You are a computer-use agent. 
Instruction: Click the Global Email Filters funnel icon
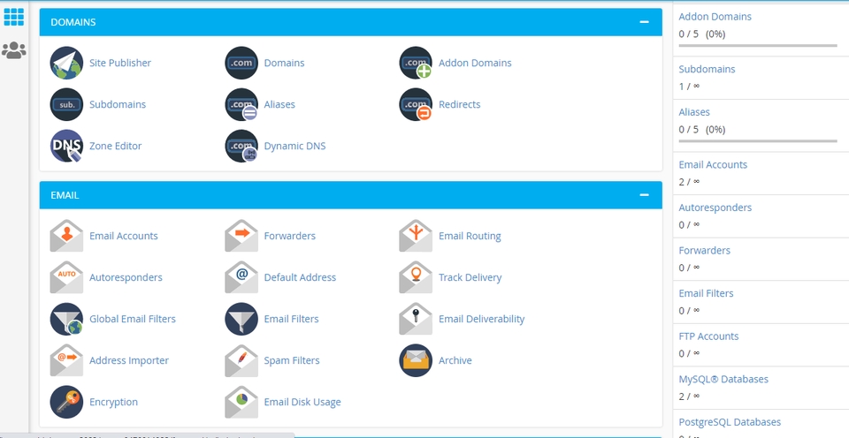click(66, 319)
